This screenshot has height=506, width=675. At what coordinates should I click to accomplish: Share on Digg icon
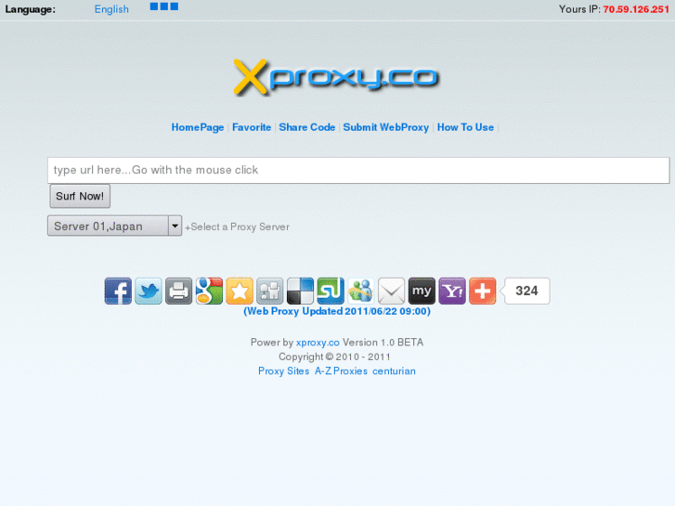pos(270,292)
